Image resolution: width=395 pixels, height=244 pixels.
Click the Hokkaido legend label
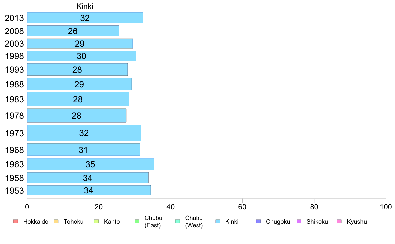point(36,222)
